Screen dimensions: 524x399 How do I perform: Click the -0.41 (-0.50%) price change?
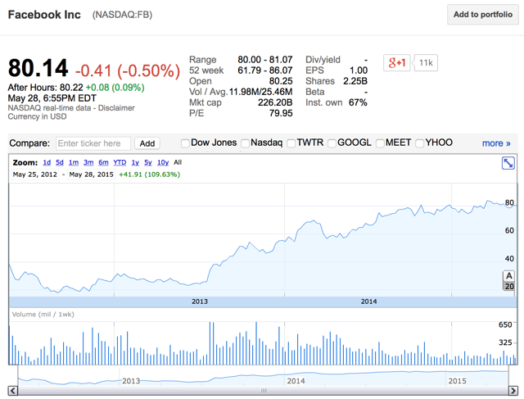point(128,71)
